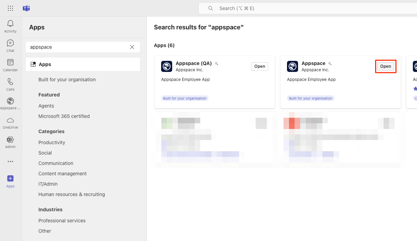This screenshot has height=241, width=417.
Task: Click the Industries section heading
Action: [x=50, y=210]
